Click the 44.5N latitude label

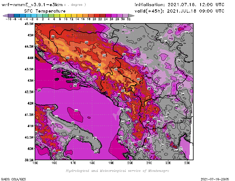tap(29, 47)
